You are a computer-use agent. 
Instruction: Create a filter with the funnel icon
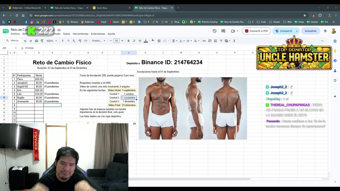point(221,41)
